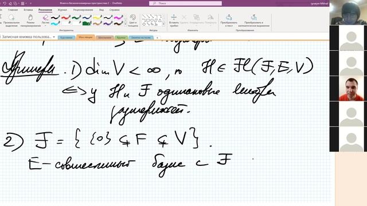Switch to the blue Заметки section tab
The height and width of the screenshot is (206, 367).
[141, 37]
